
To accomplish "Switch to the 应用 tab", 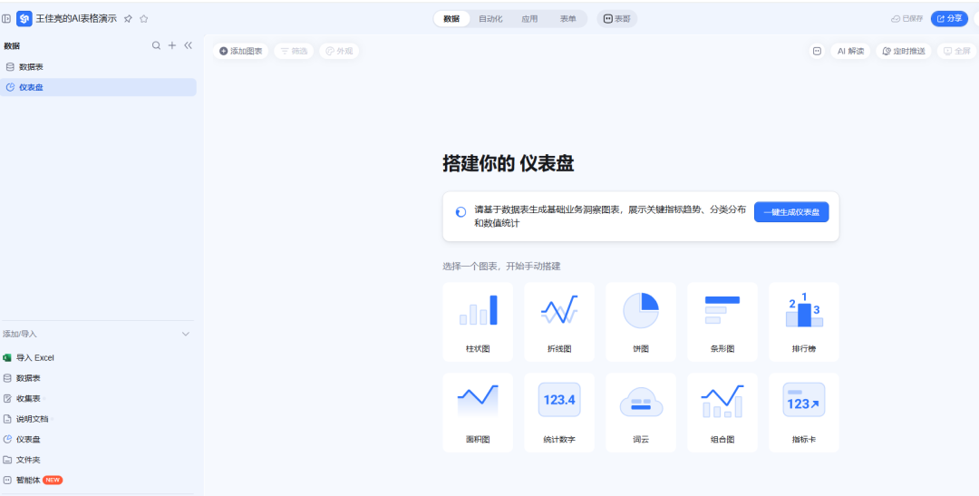I will point(529,19).
